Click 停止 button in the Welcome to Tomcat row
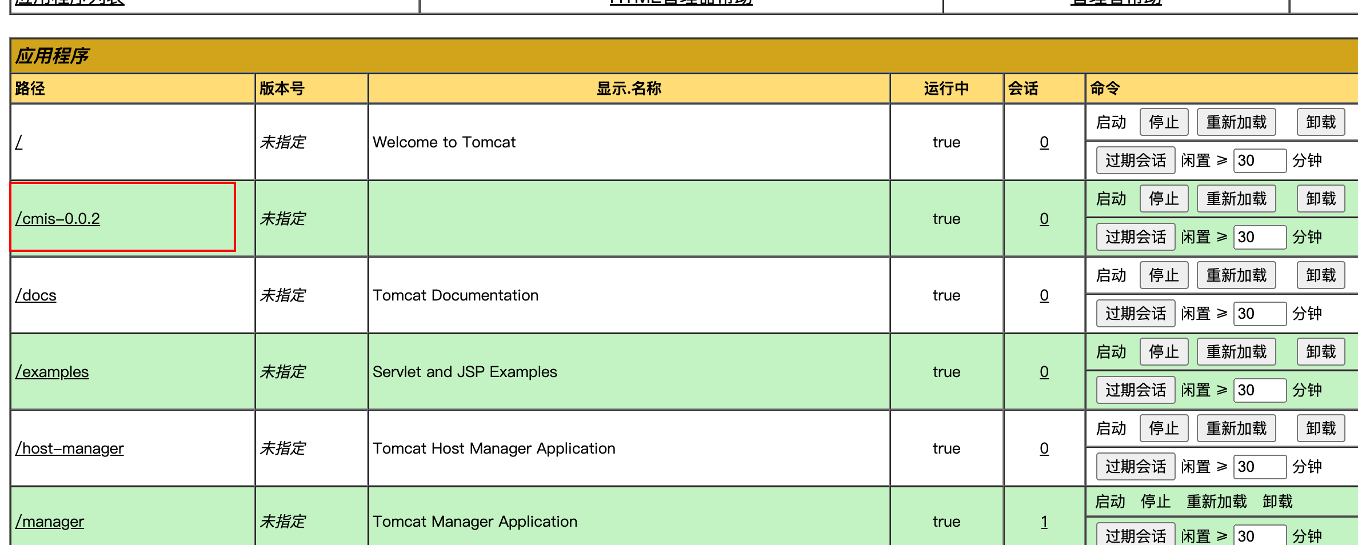The height and width of the screenshot is (545, 1358). pos(1164,122)
